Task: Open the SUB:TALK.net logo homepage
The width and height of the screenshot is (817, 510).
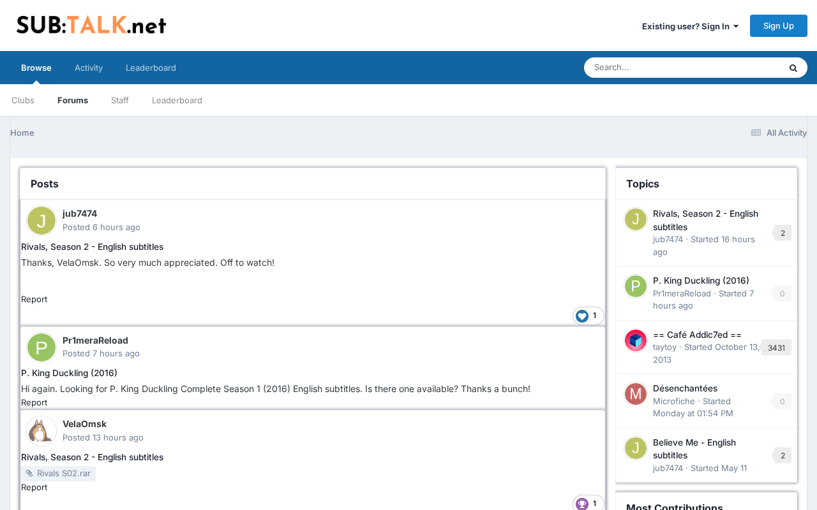Action: click(x=91, y=25)
